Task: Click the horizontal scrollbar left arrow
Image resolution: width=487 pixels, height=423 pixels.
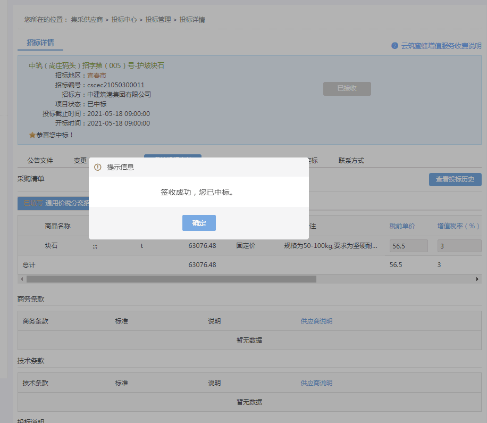Action: point(22,279)
